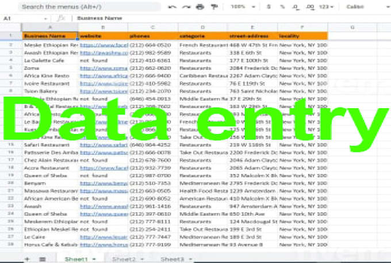This screenshot has height=263, width=391.
Task: Format as currency with dollar icon
Action: pos(269,7)
